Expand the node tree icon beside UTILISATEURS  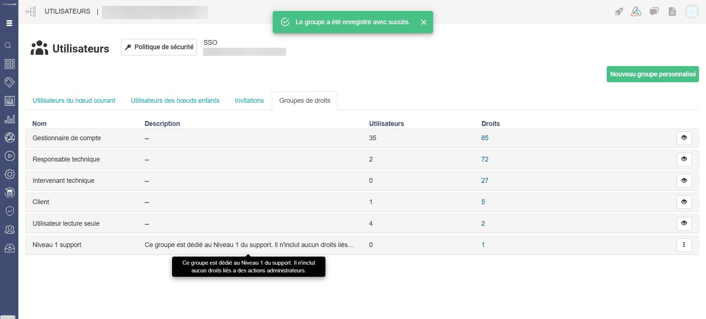(x=31, y=12)
